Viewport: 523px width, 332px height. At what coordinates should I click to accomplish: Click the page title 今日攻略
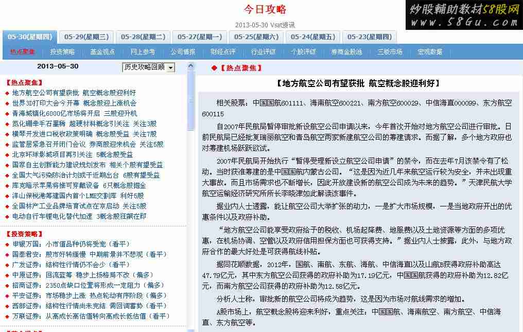tap(265, 9)
